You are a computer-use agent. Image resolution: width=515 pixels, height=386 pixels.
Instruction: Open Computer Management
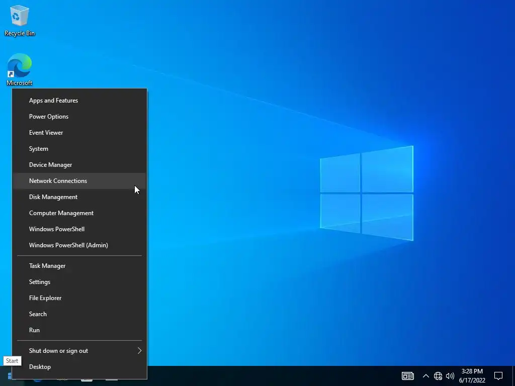click(x=79, y=213)
